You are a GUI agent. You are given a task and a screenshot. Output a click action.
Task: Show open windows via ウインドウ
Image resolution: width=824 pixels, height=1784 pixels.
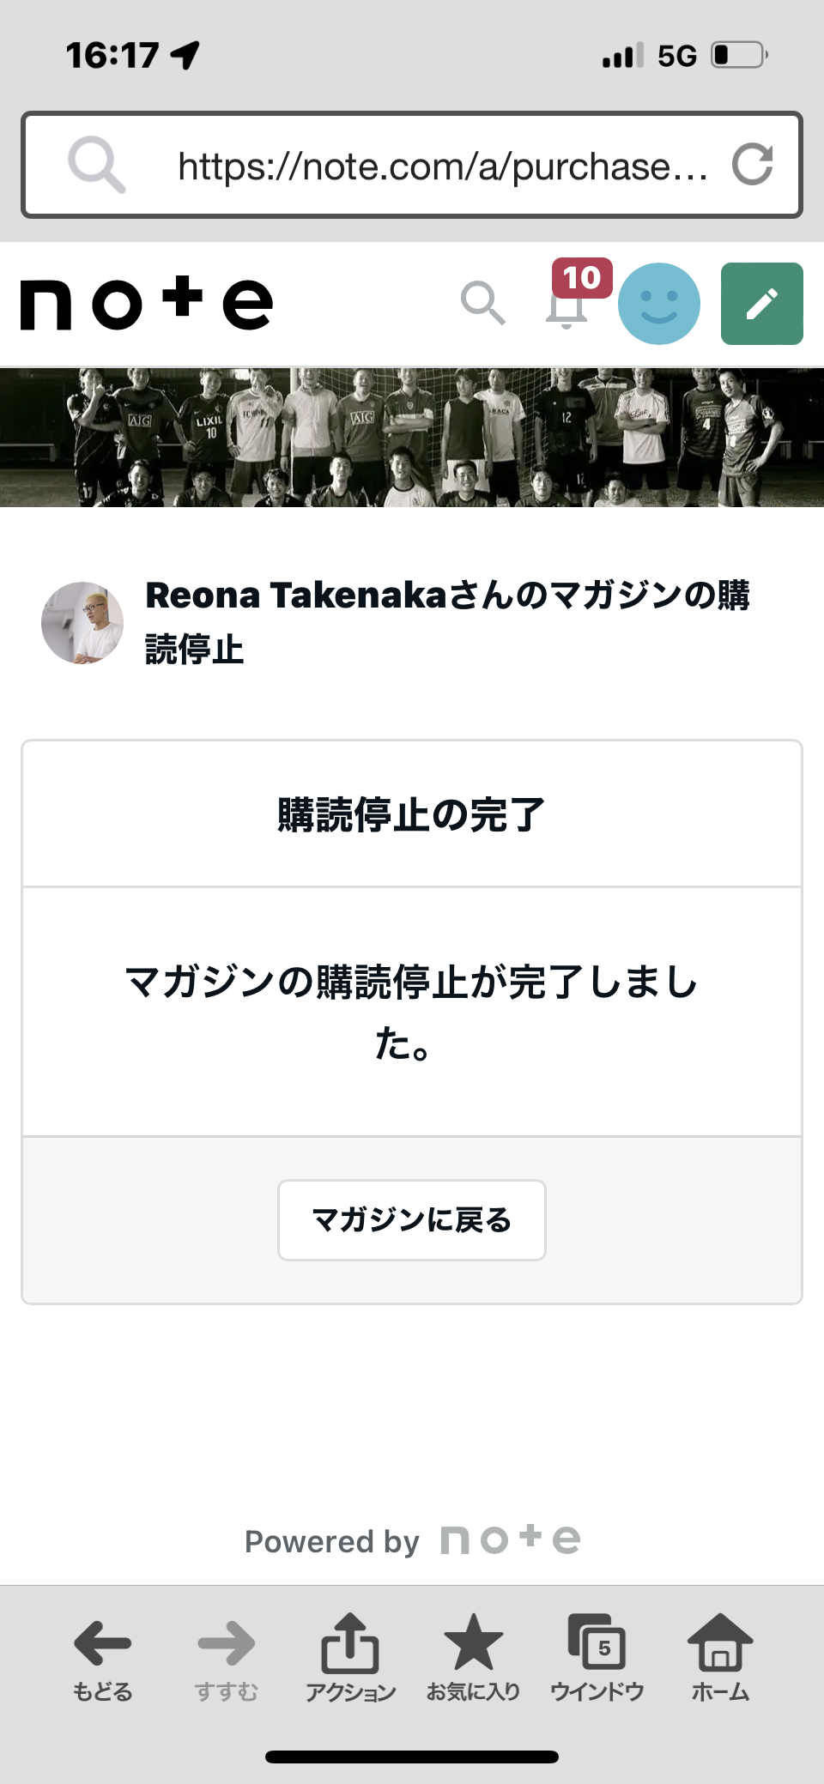pyautogui.click(x=597, y=1656)
